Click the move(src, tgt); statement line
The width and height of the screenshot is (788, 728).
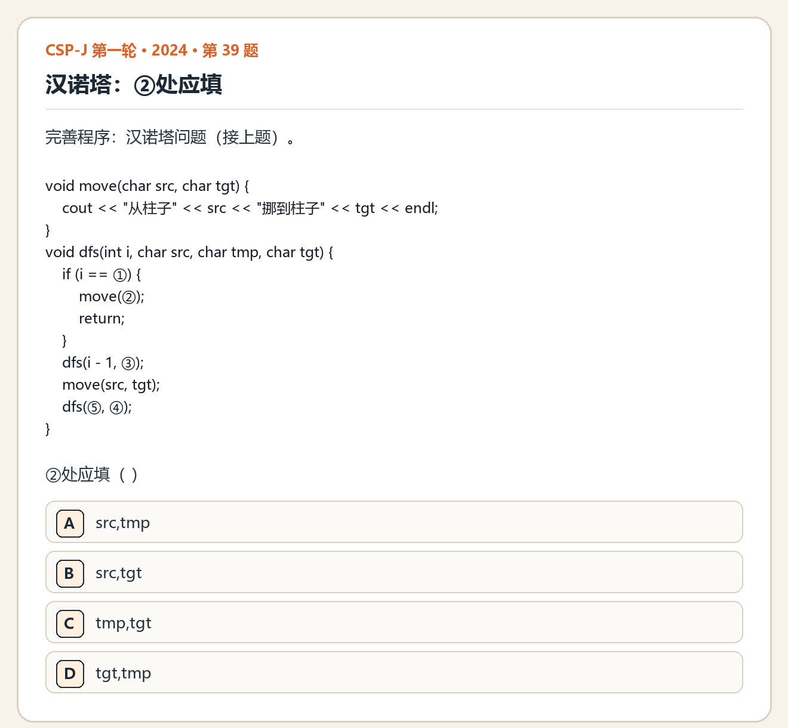tap(111, 385)
